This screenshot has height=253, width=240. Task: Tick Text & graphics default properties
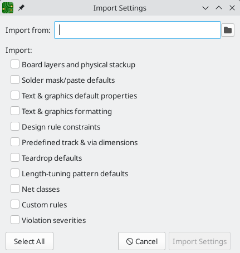[15, 96]
